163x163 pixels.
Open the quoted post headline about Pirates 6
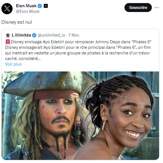(81, 42)
